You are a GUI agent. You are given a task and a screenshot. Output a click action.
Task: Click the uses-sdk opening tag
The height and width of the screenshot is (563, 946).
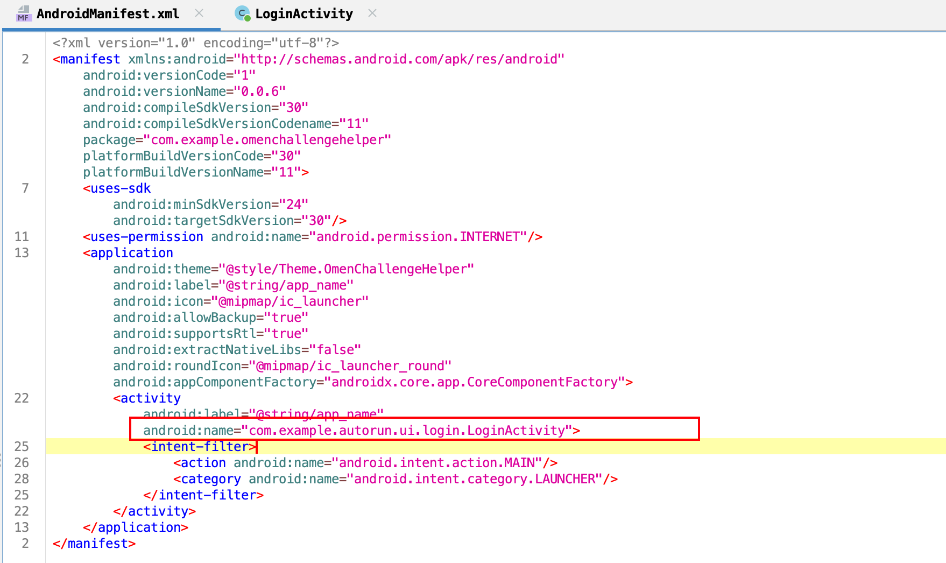pyautogui.click(x=117, y=188)
